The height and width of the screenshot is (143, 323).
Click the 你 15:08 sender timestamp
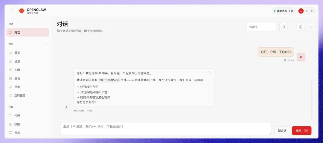pyautogui.click(x=289, y=60)
